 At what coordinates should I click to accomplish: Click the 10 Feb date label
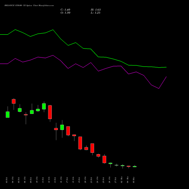click(37, 180)
